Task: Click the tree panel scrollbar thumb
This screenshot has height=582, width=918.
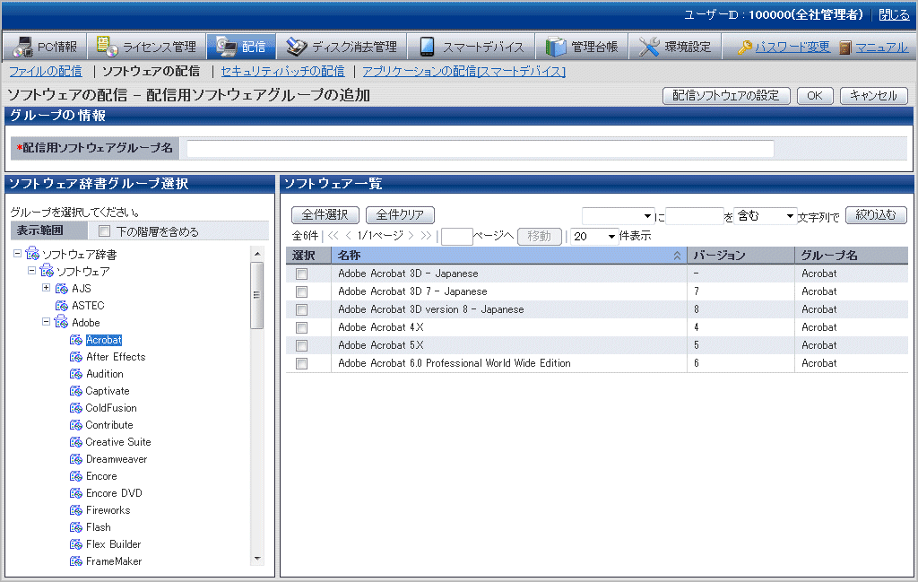Action: point(257,295)
